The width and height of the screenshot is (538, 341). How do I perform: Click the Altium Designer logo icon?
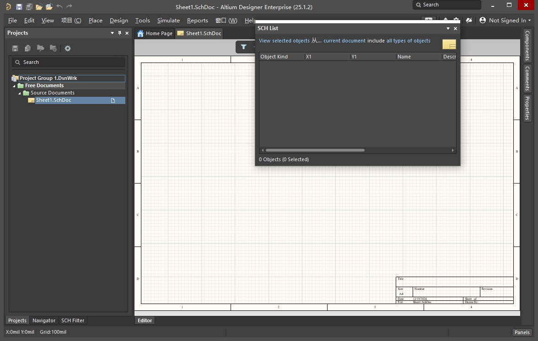(9, 6)
